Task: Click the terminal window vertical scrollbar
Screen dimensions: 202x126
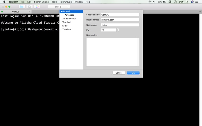Action: coord(201,70)
